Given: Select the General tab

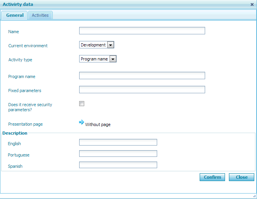Looking at the screenshot, I should [15, 16].
